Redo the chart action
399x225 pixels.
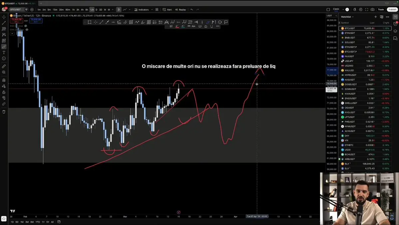click(198, 10)
